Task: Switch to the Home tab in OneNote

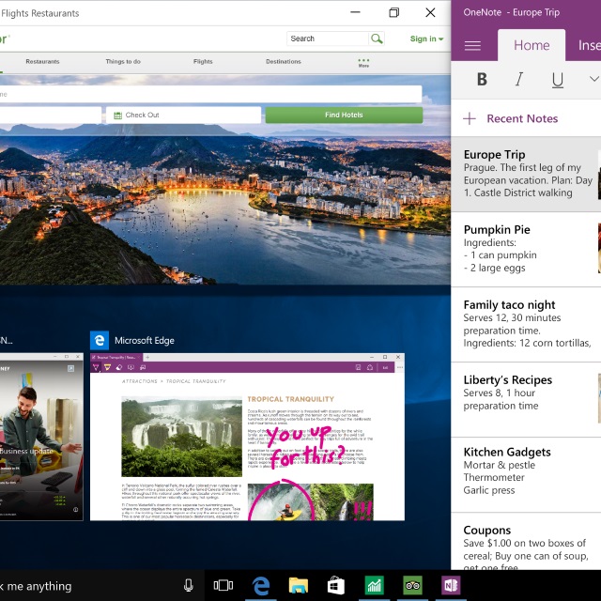Action: [x=532, y=45]
